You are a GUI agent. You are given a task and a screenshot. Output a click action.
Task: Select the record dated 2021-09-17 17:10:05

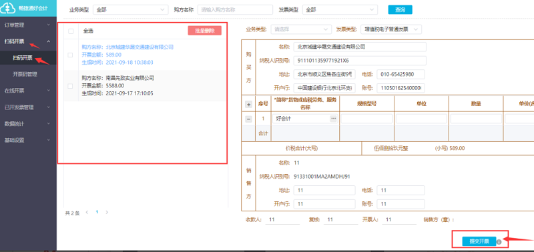(x=145, y=86)
